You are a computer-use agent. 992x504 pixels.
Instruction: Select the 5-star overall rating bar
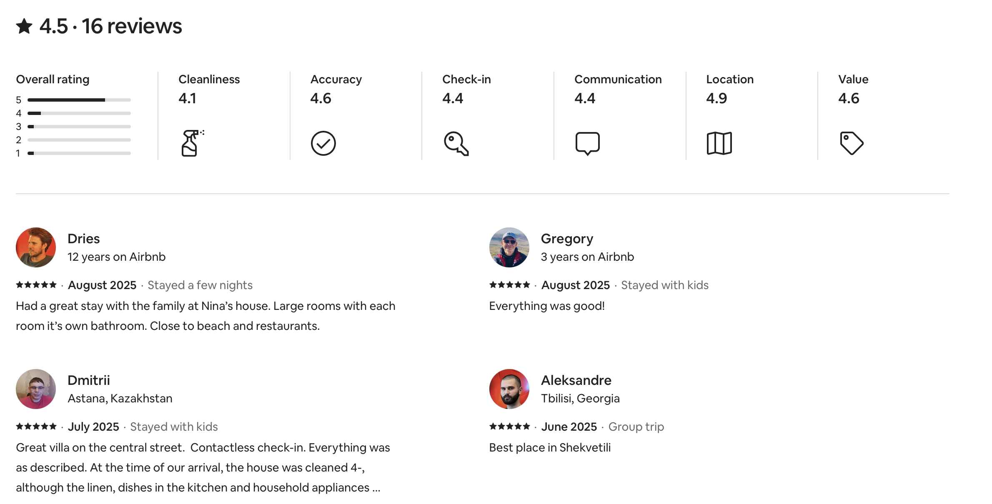(79, 100)
